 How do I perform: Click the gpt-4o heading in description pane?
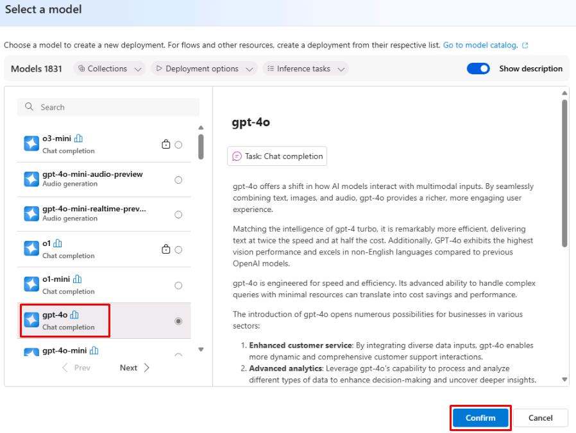251,122
